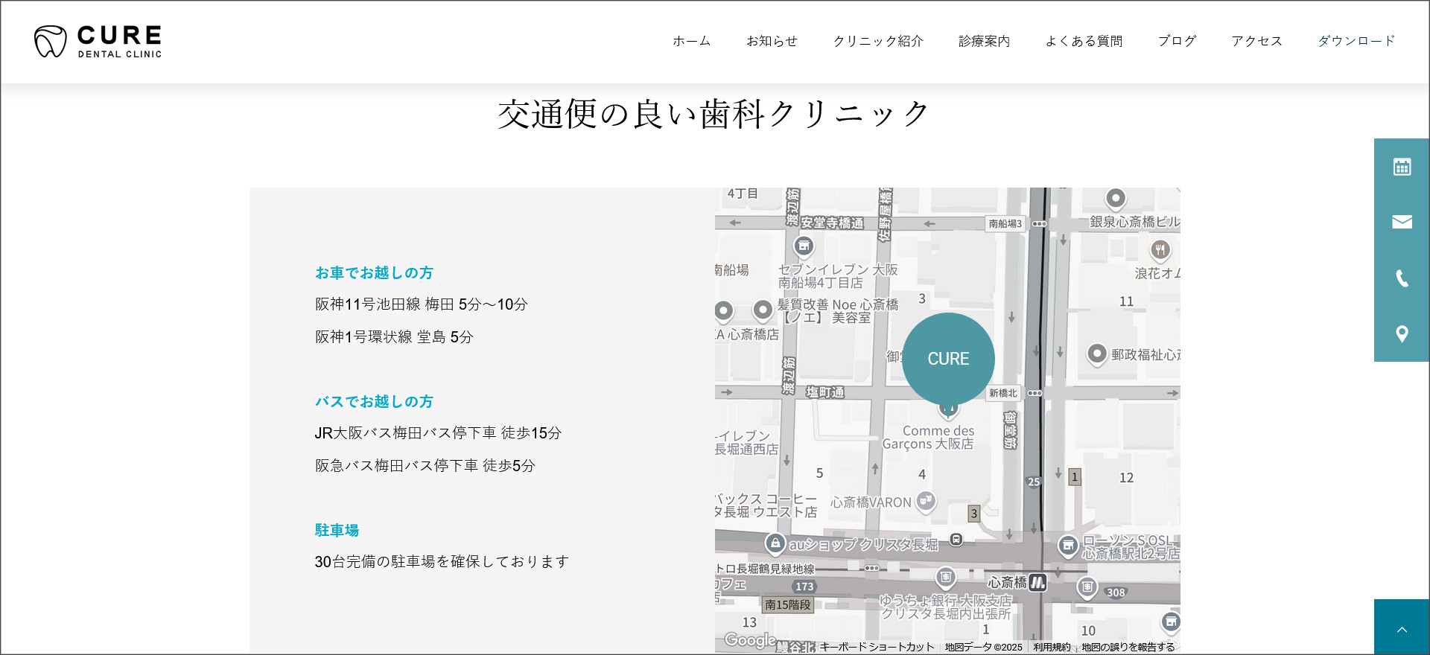Image resolution: width=1430 pixels, height=655 pixels.
Task: Click the 利用規約 link on the map
Action: (x=1052, y=647)
